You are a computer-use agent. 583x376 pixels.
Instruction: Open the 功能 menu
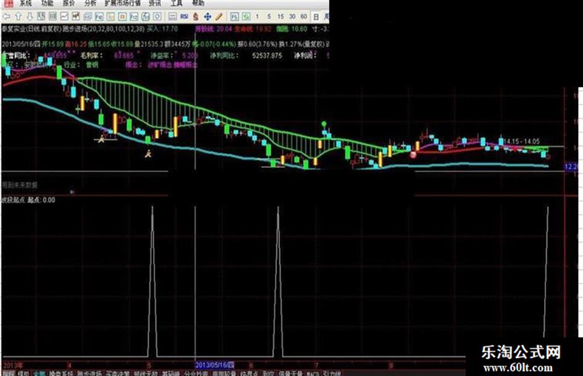48,3
